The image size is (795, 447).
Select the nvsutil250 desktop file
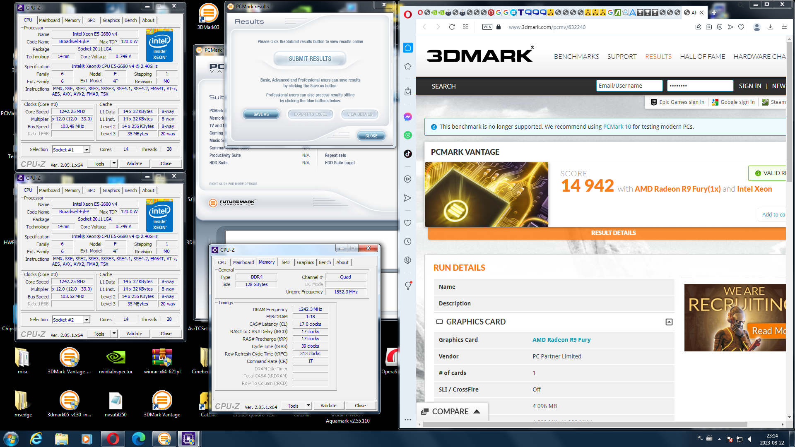pos(116,404)
